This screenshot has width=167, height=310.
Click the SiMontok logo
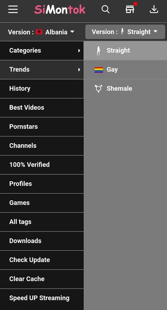[60, 9]
